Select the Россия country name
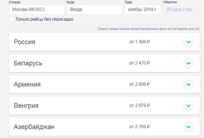 click(x=24, y=42)
